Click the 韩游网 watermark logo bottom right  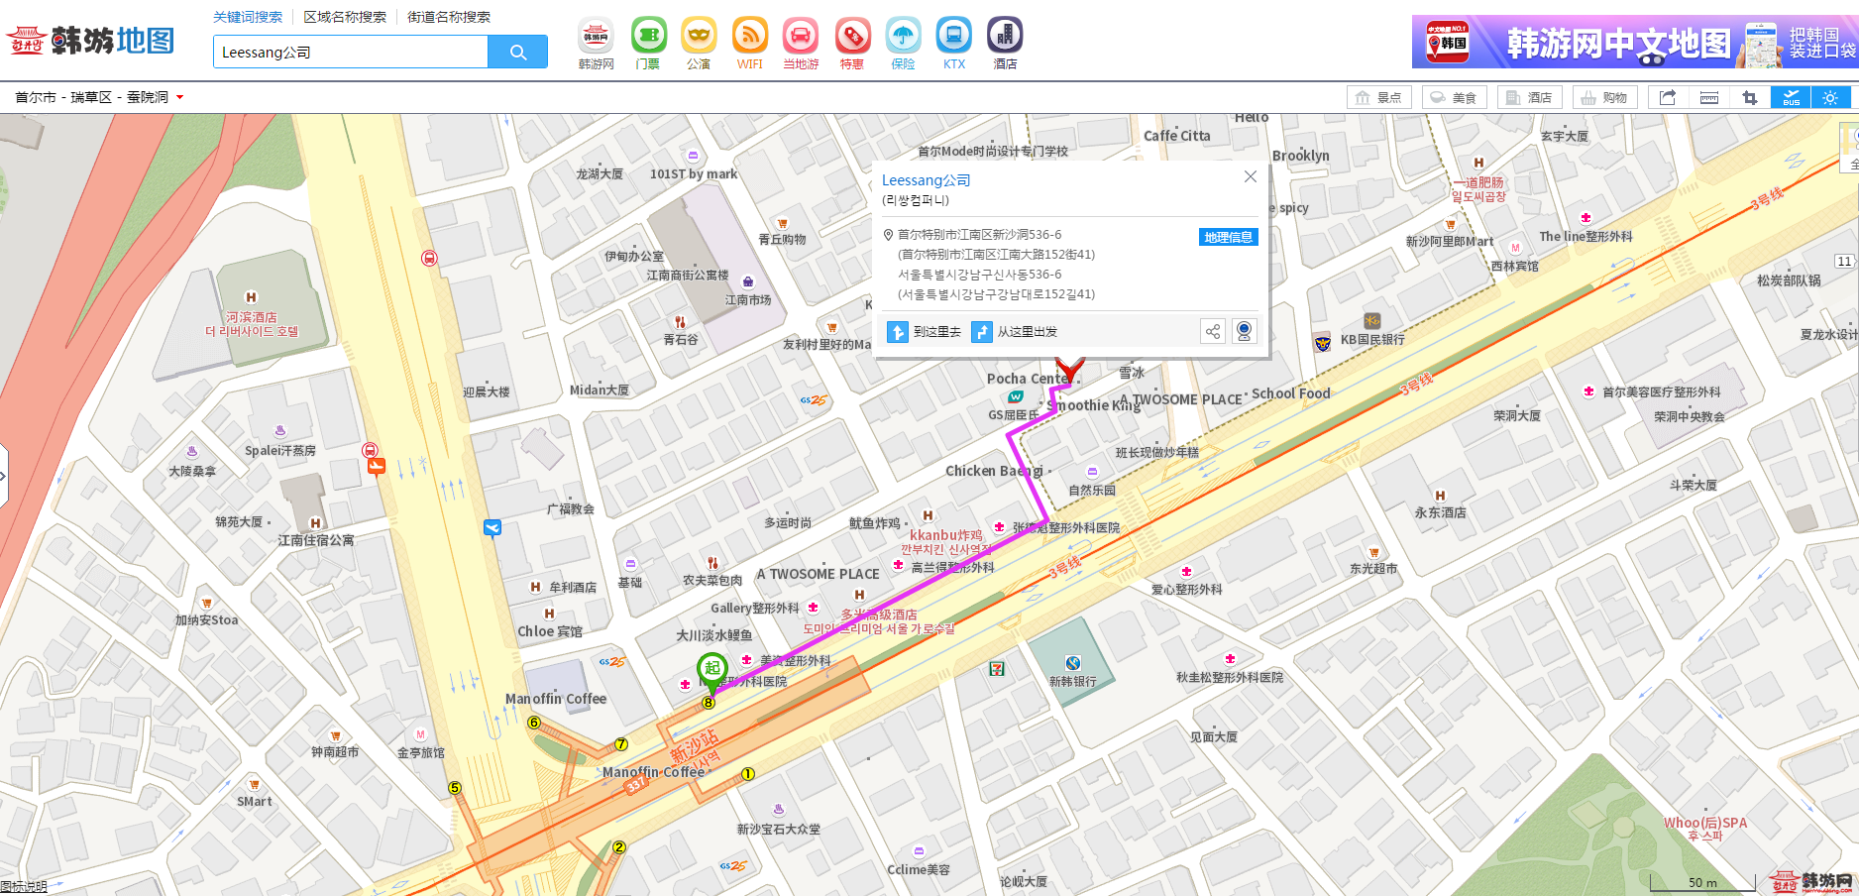click(1811, 881)
